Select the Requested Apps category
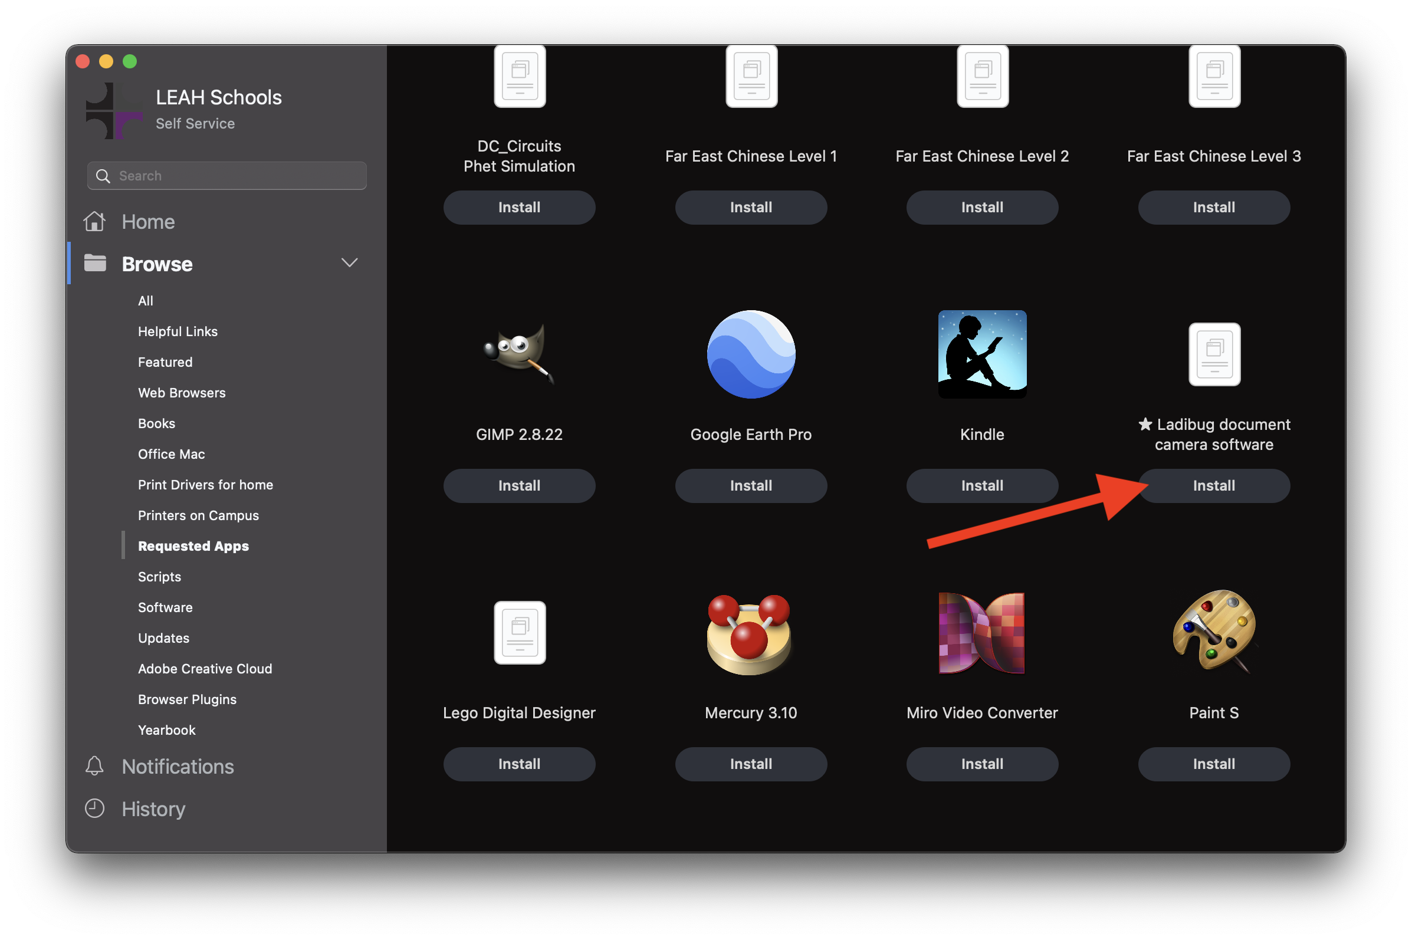The width and height of the screenshot is (1412, 940). [x=193, y=546]
